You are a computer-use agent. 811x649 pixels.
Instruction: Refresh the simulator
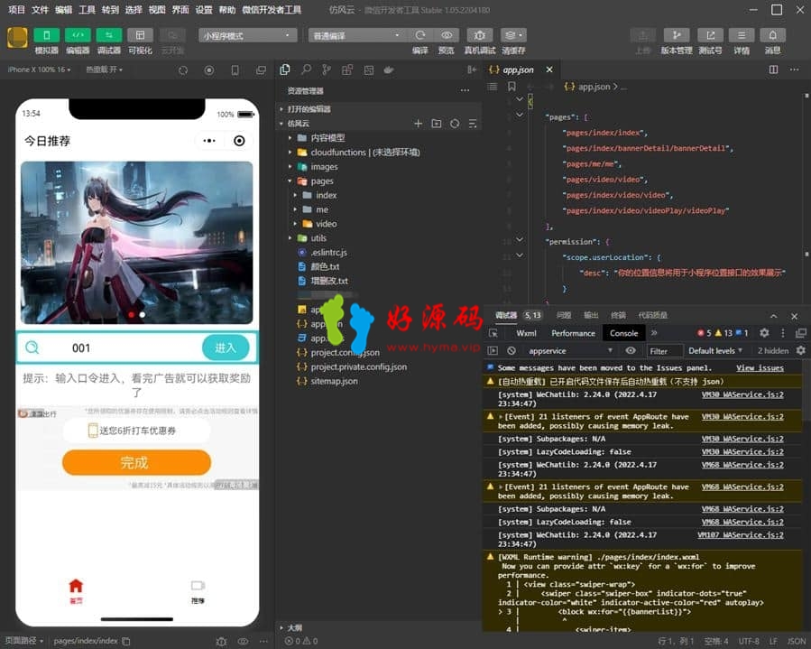[x=182, y=70]
